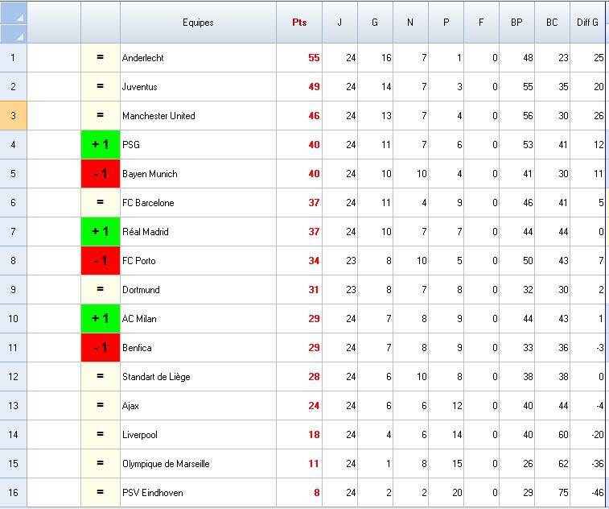The width and height of the screenshot is (609, 509).
Task: Select the BC column header
Action: (552, 23)
